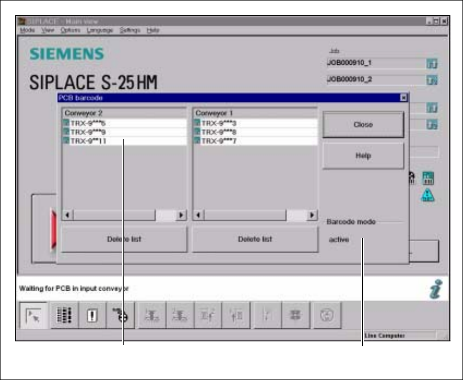Click Delete list under Conveyor 2
This screenshot has width=463, height=380.
point(124,240)
